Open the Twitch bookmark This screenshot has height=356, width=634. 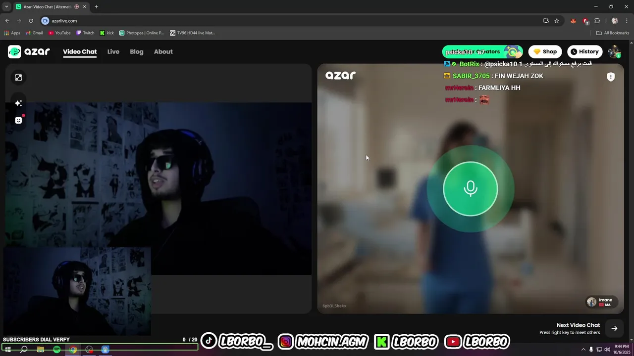click(x=85, y=33)
